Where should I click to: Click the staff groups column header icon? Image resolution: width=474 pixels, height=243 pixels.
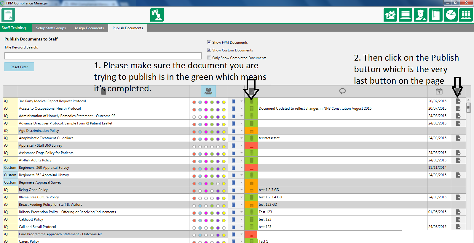(208, 91)
